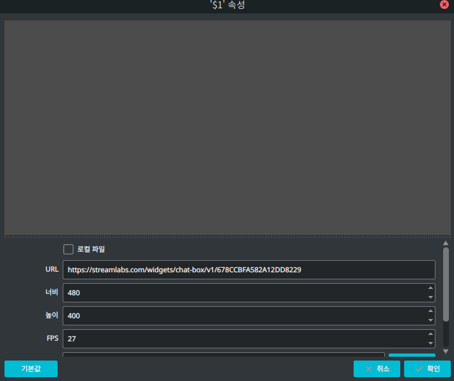Decrease 높이 with the down arrow
This screenshot has width=454, height=381.
[x=430, y=320]
